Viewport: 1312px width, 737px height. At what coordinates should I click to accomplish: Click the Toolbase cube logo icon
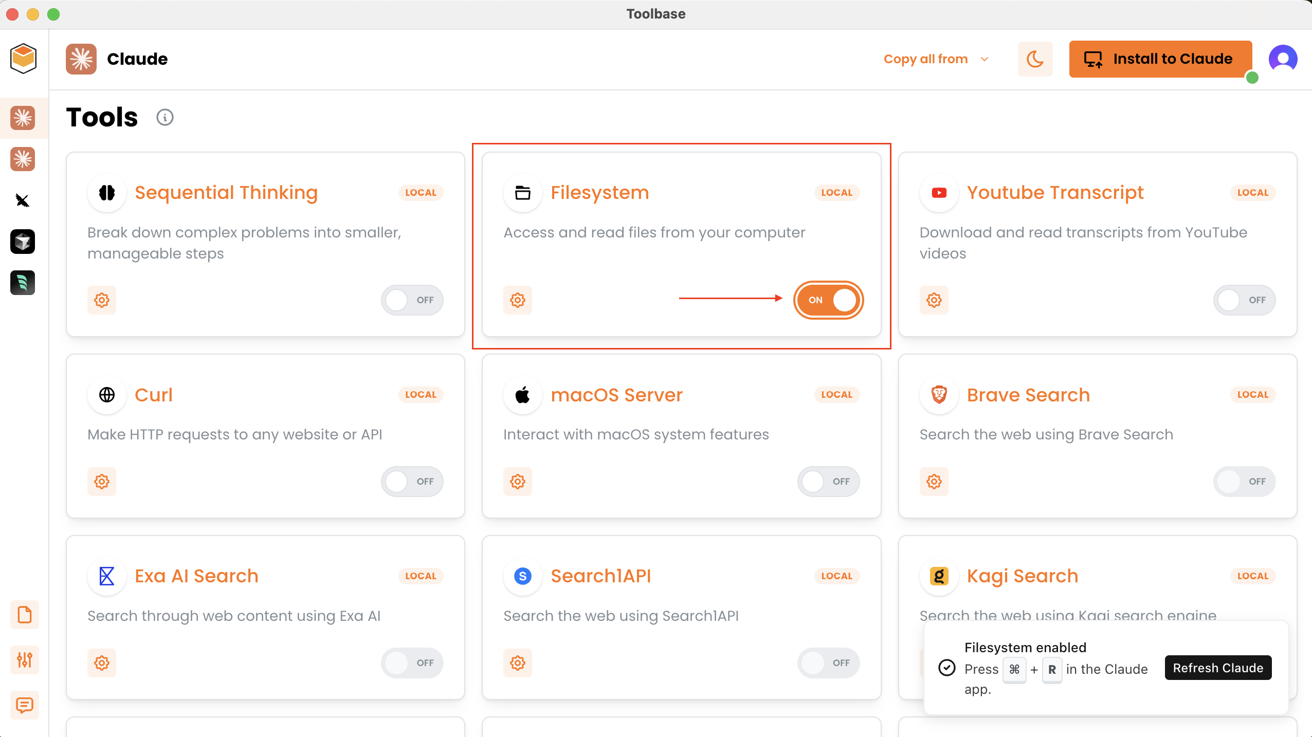click(23, 58)
